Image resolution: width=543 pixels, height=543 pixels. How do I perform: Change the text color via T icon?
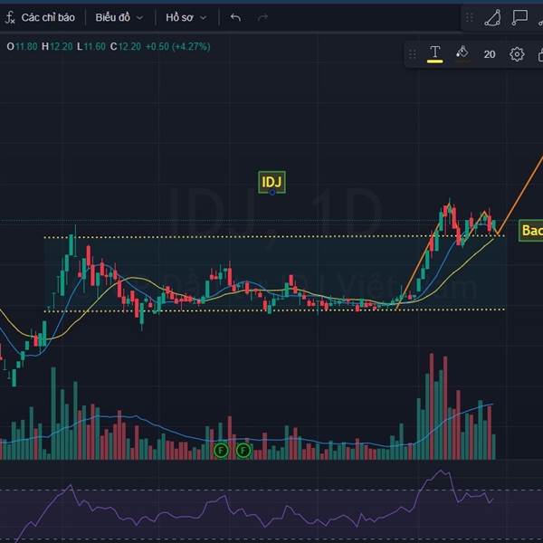click(x=435, y=54)
